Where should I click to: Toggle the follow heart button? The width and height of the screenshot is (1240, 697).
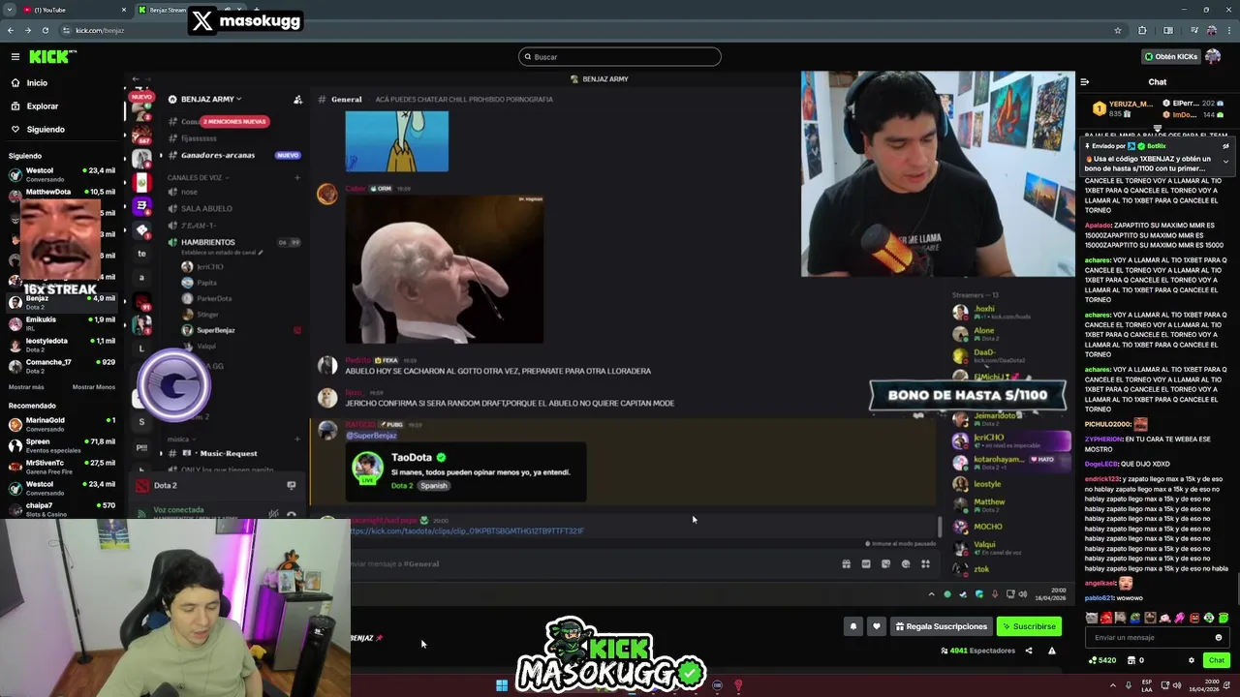click(x=877, y=626)
